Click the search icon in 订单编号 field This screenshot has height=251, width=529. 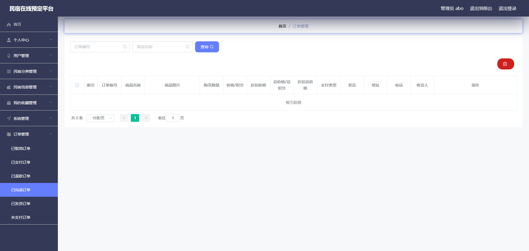[125, 47]
